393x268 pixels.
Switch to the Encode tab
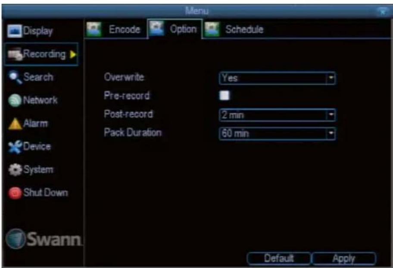pos(115,29)
